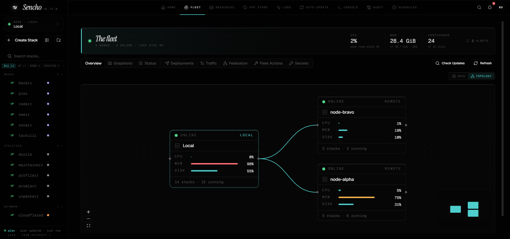Open the Fleet Actions tab
This screenshot has width=510, height=239.
coord(268,63)
